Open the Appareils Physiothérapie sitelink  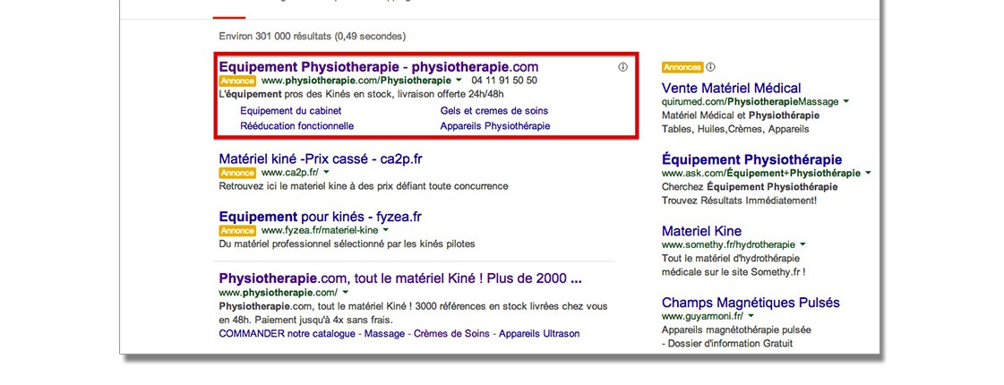click(495, 126)
